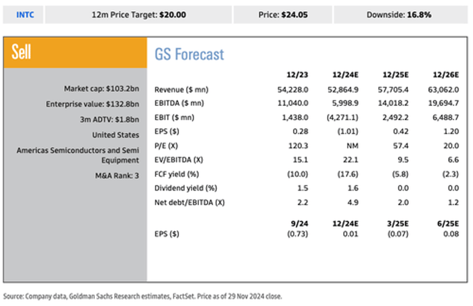Select annual EPS value 0.28
Image resolution: width=473 pixels, height=306 pixels.
[300, 132]
